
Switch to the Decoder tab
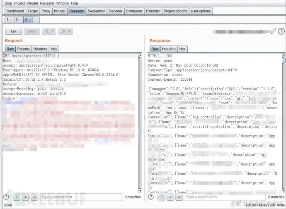[x=116, y=11]
